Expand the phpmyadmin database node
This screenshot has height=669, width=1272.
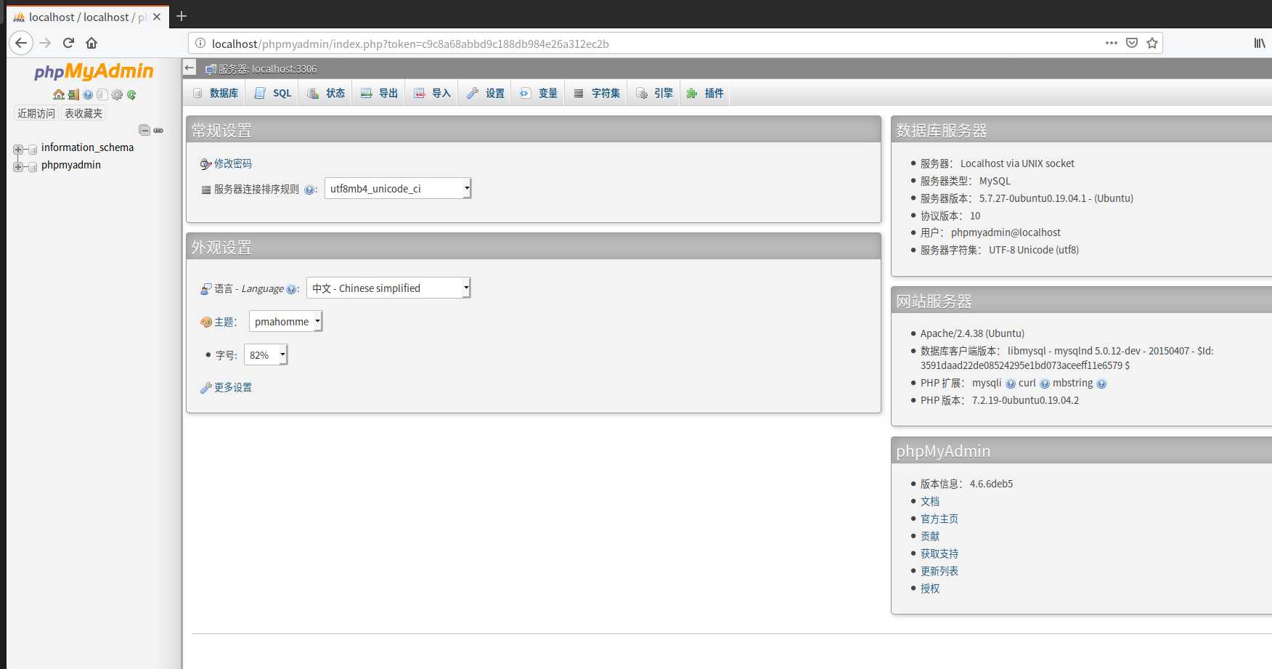[17, 166]
